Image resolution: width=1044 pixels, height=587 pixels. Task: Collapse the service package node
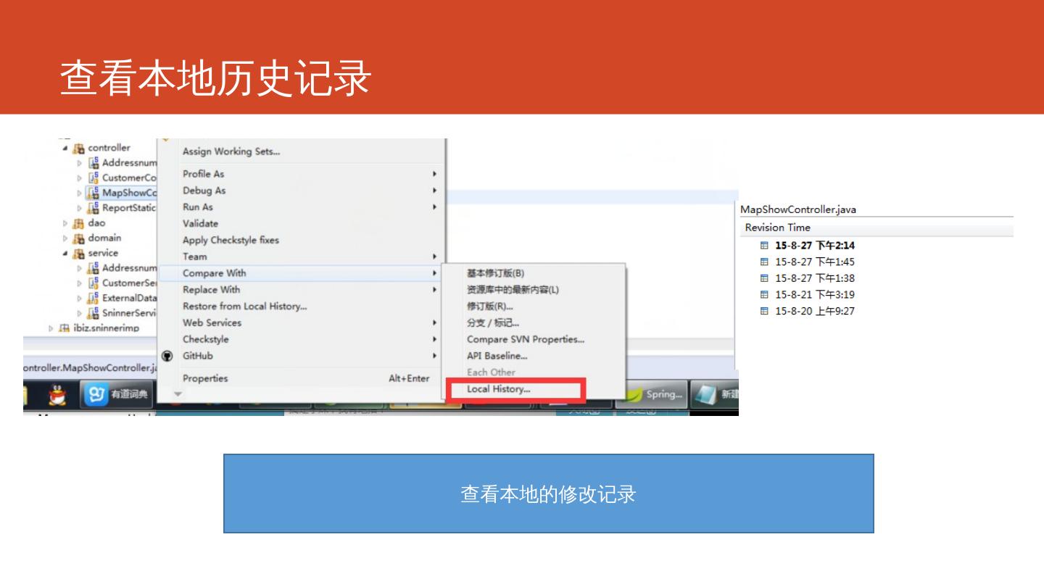65,254
